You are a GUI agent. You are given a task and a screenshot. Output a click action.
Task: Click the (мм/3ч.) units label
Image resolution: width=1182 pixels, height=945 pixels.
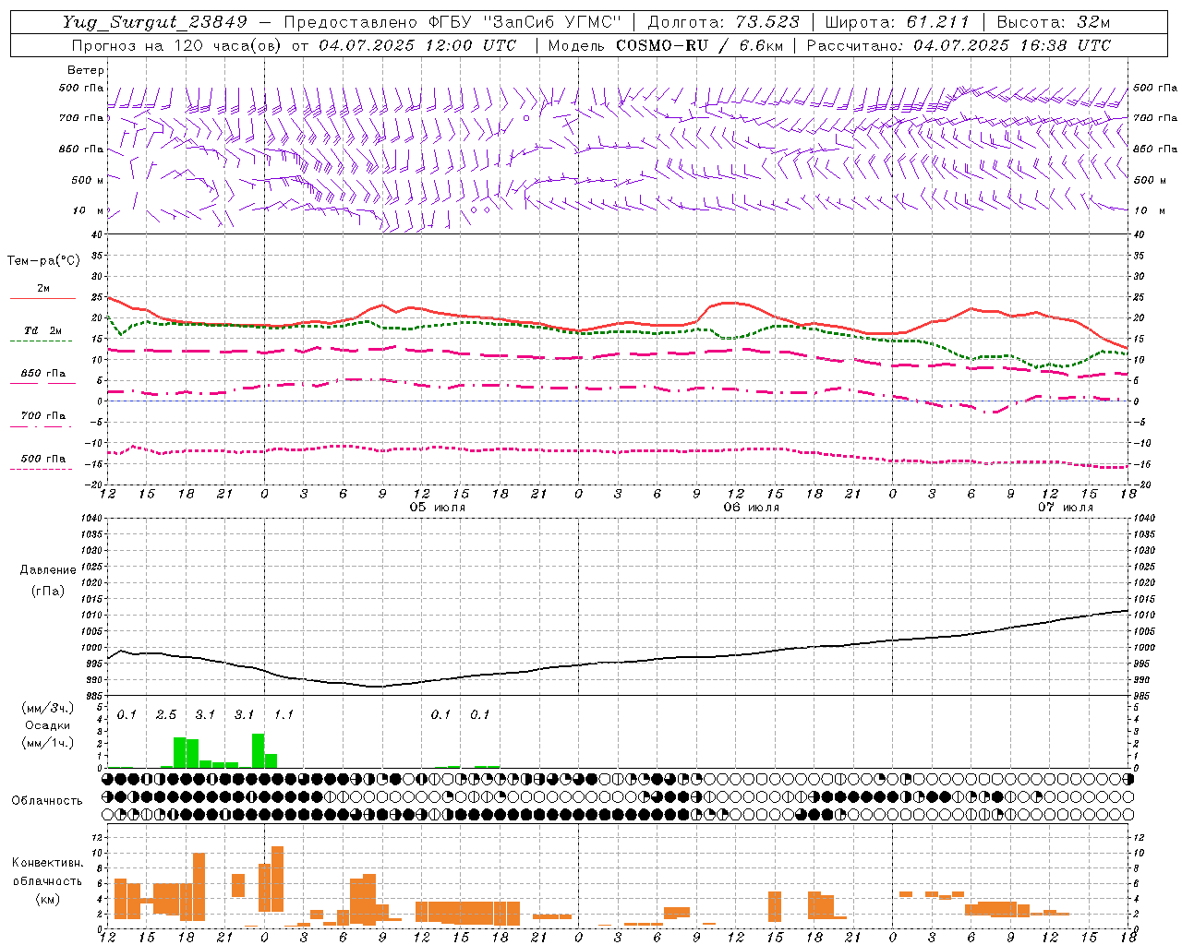[47, 708]
